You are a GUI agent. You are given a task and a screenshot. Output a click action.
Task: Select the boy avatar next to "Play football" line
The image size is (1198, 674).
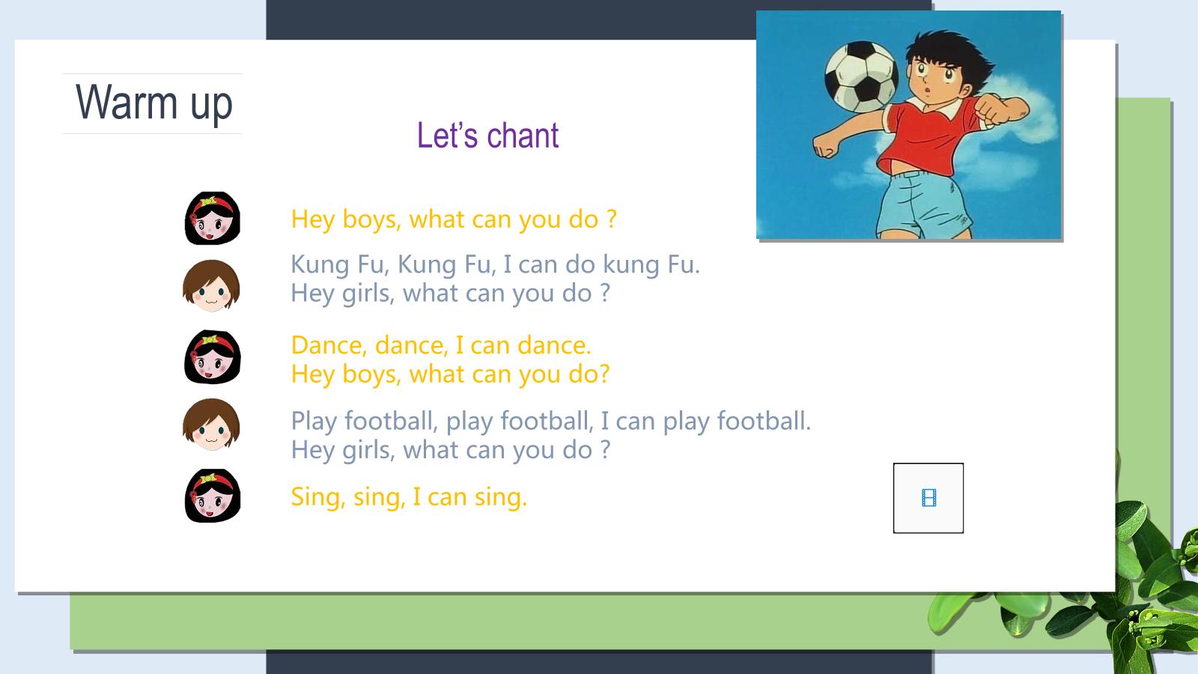212,425
